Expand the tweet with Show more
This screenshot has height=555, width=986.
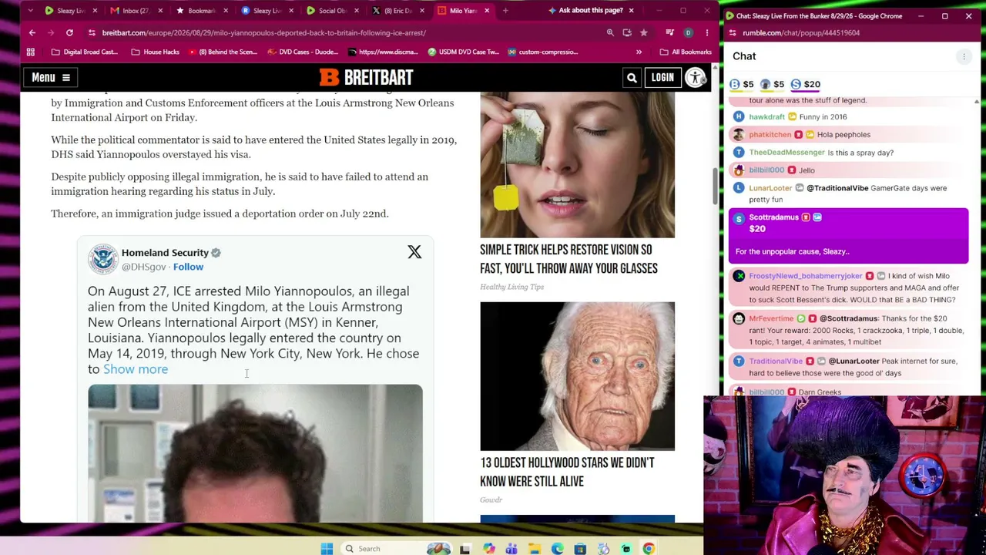136,369
